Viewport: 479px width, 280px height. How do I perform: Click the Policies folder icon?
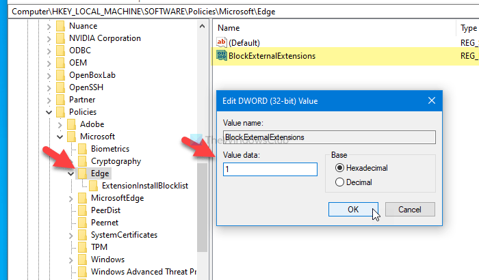(x=60, y=112)
